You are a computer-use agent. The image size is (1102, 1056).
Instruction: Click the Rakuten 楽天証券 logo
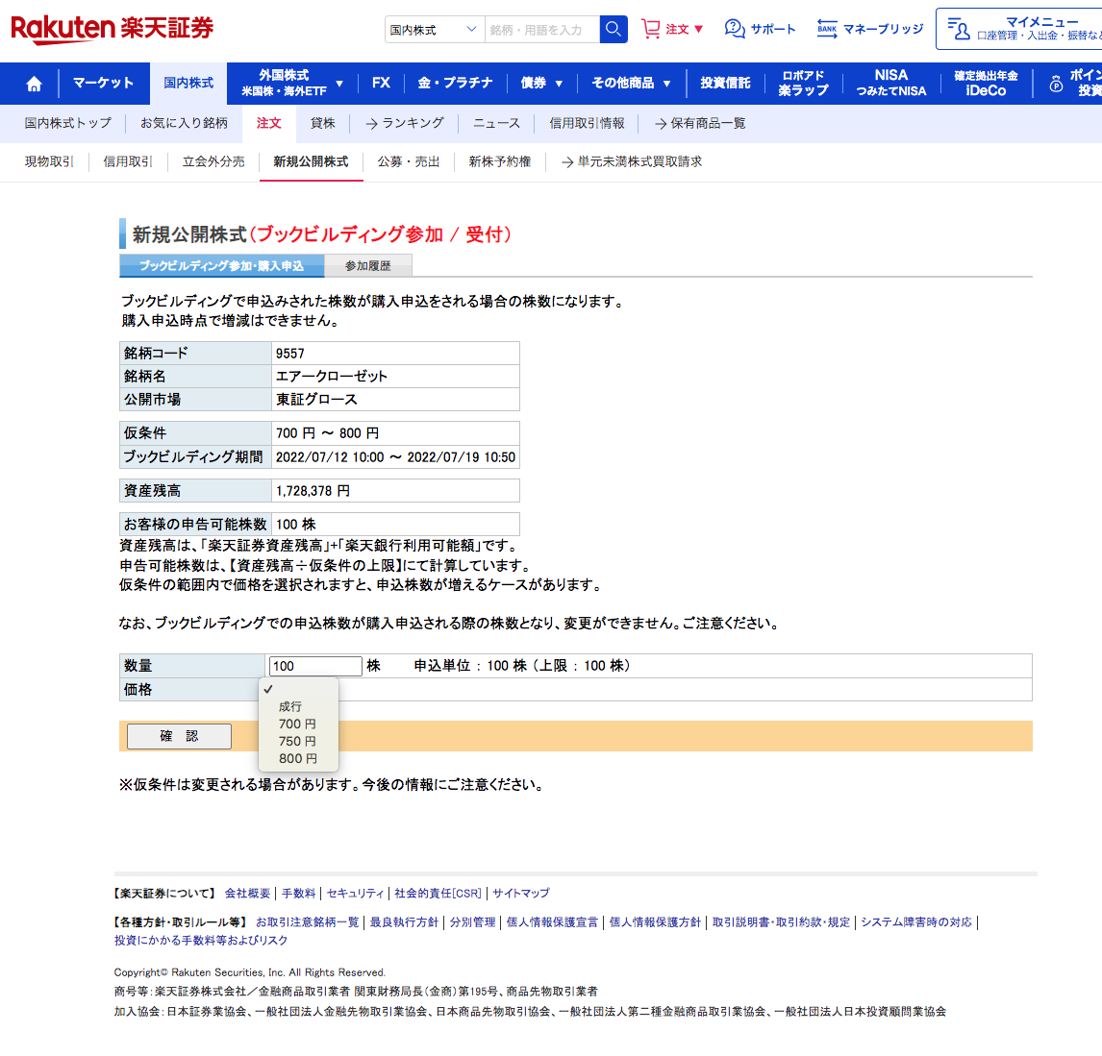(x=113, y=29)
